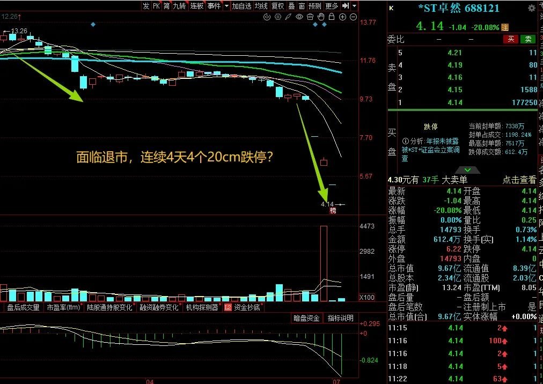Click the 暗盘资金 button
The image size is (543, 384).
tap(306, 318)
